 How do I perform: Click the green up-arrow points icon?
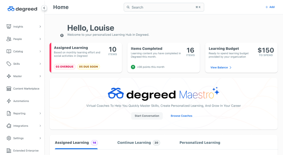(133, 67)
